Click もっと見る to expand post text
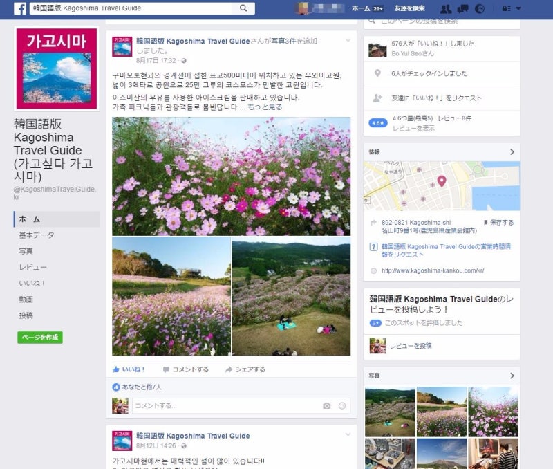The width and height of the screenshot is (553, 469). pyautogui.click(x=265, y=107)
